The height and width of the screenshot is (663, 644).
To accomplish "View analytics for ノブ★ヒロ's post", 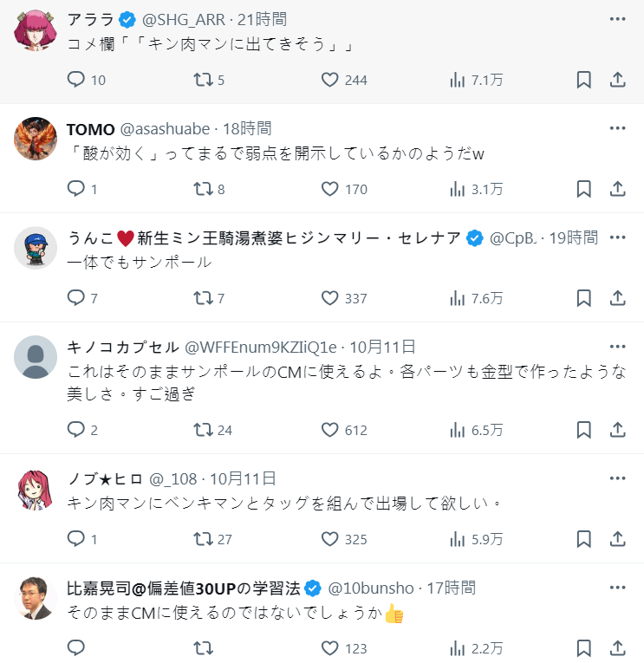I will (458, 539).
